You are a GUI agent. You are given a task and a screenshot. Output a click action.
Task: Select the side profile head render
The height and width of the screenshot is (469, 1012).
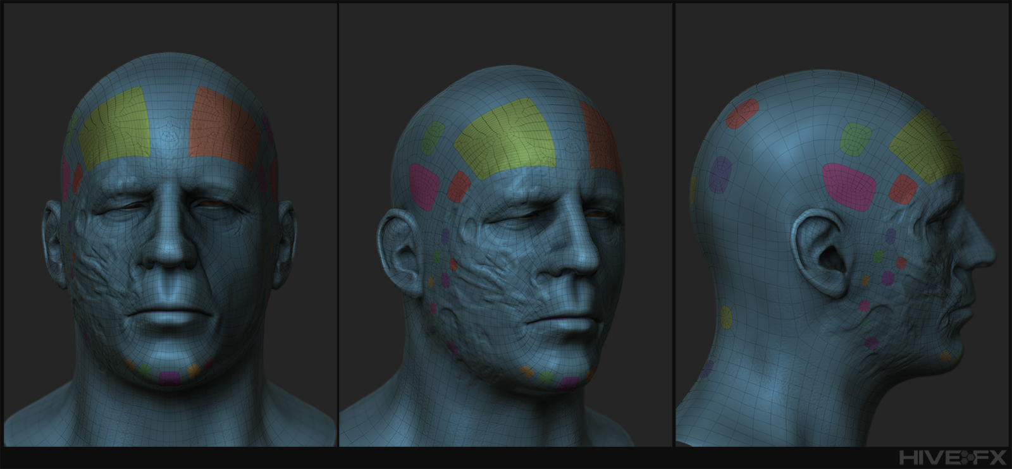point(841,224)
